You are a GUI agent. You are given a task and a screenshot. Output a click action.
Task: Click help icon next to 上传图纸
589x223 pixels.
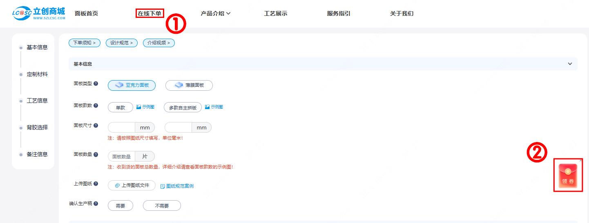tap(96, 184)
